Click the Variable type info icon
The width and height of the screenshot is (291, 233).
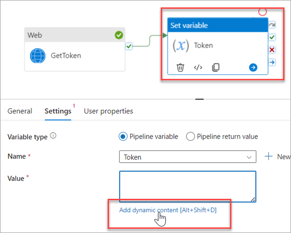coord(53,136)
